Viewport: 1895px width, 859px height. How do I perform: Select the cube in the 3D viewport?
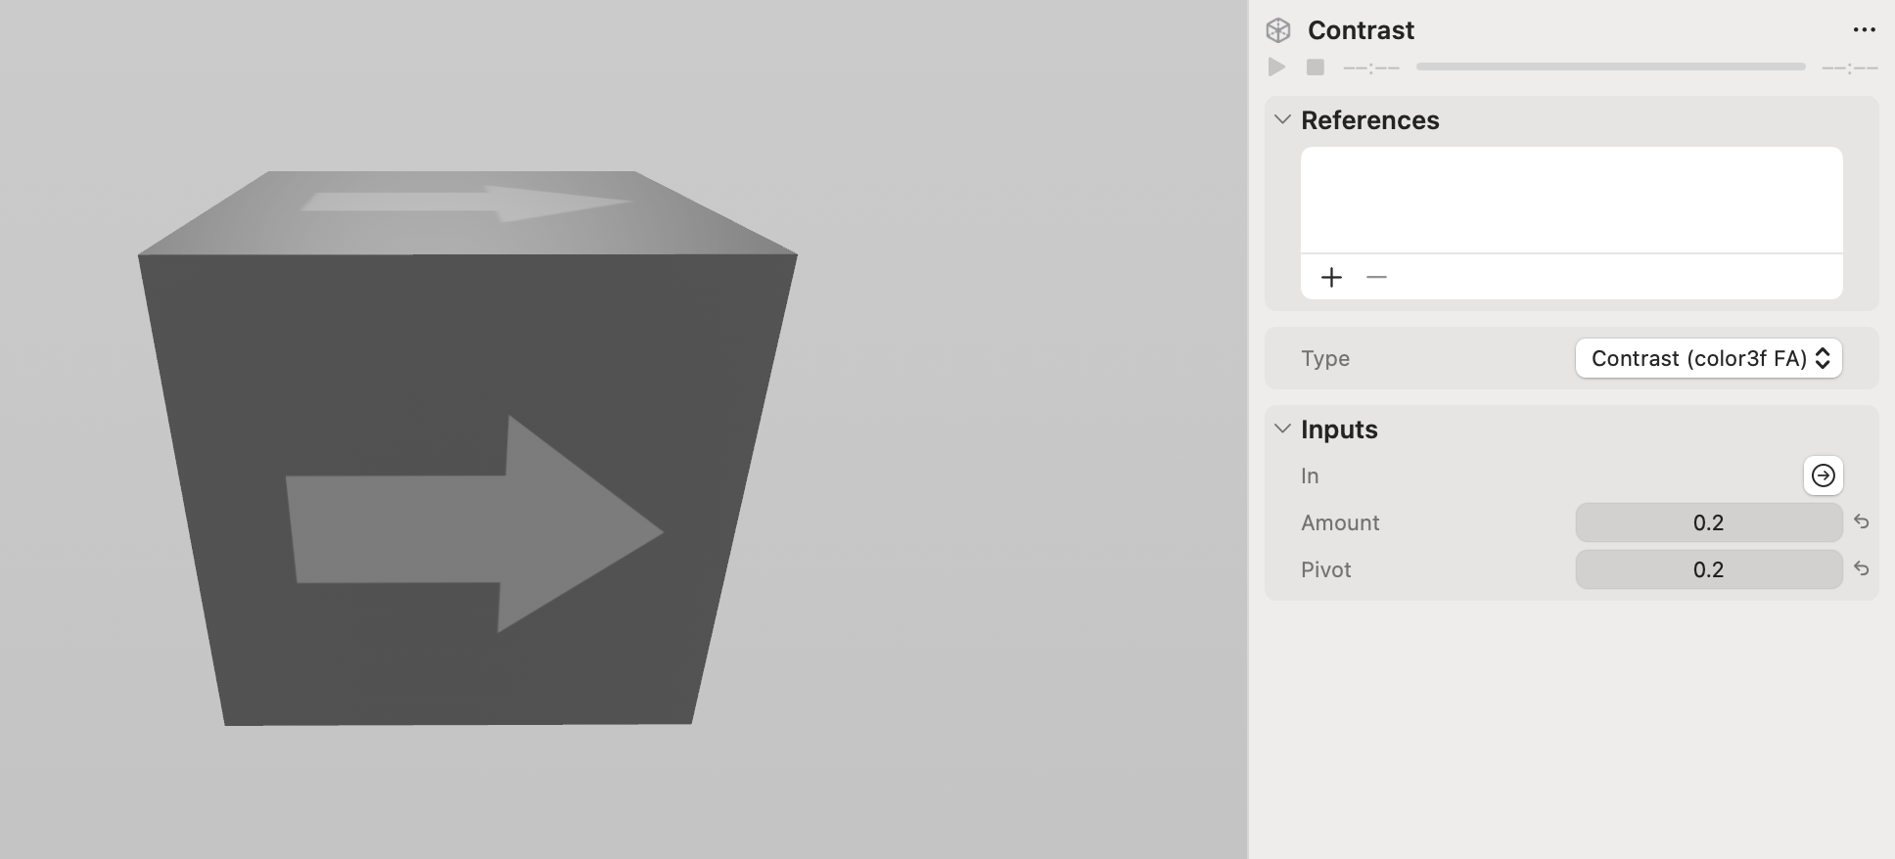pyautogui.click(x=467, y=448)
